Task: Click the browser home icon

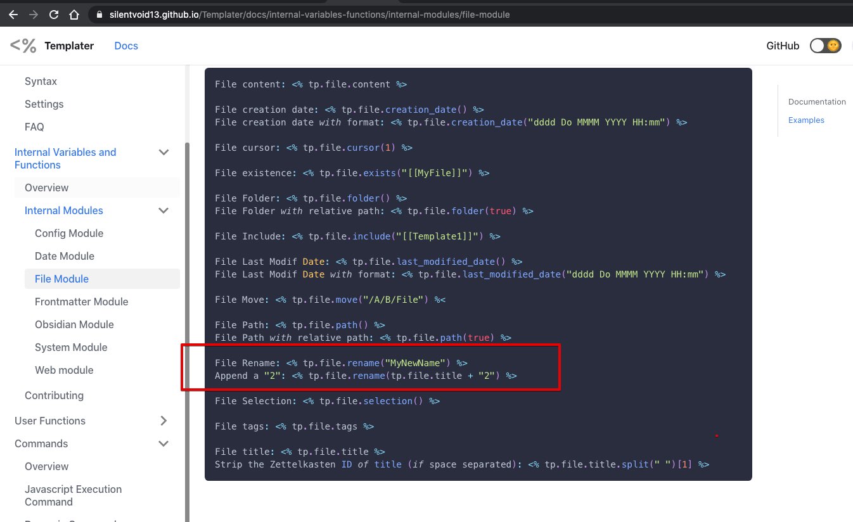Action: 74,14
